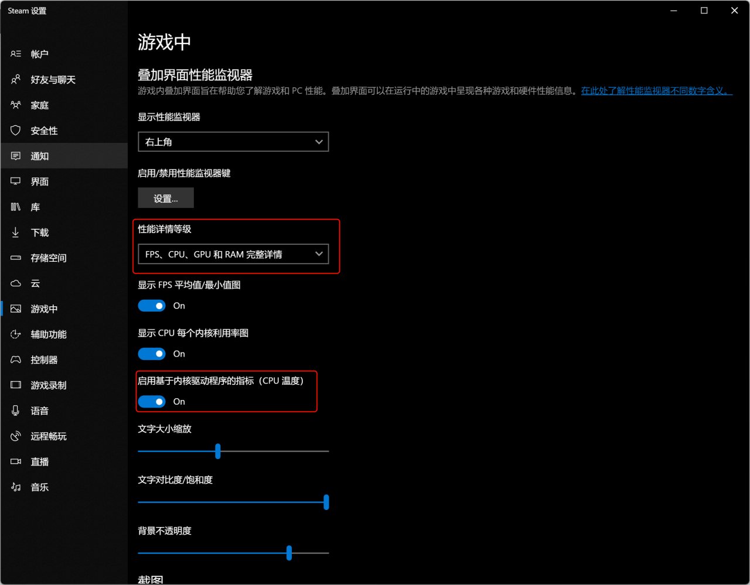Click the 安全性 shield icon
This screenshot has width=750, height=585.
point(16,131)
